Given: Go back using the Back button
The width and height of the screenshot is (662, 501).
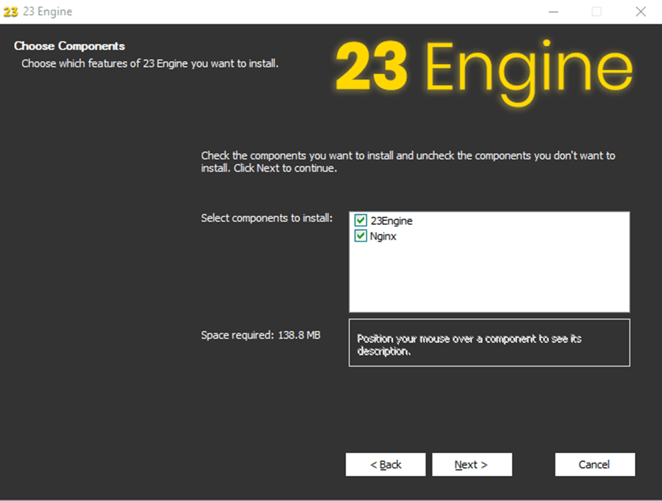Looking at the screenshot, I should [x=386, y=465].
